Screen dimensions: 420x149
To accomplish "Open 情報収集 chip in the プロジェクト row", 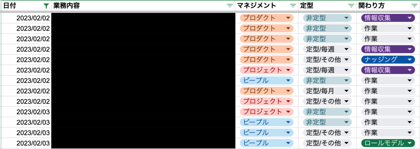I will pos(388,70).
